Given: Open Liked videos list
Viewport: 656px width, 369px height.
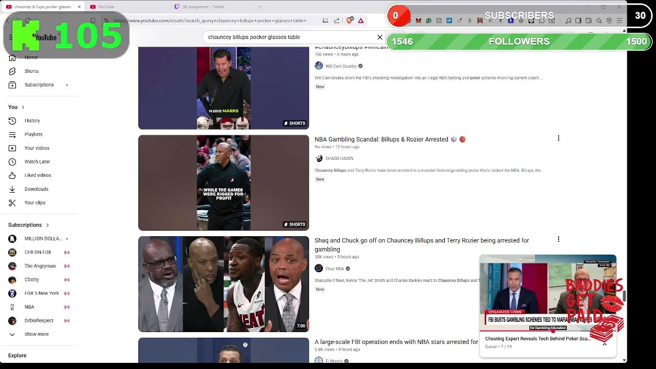Looking at the screenshot, I should pos(37,175).
